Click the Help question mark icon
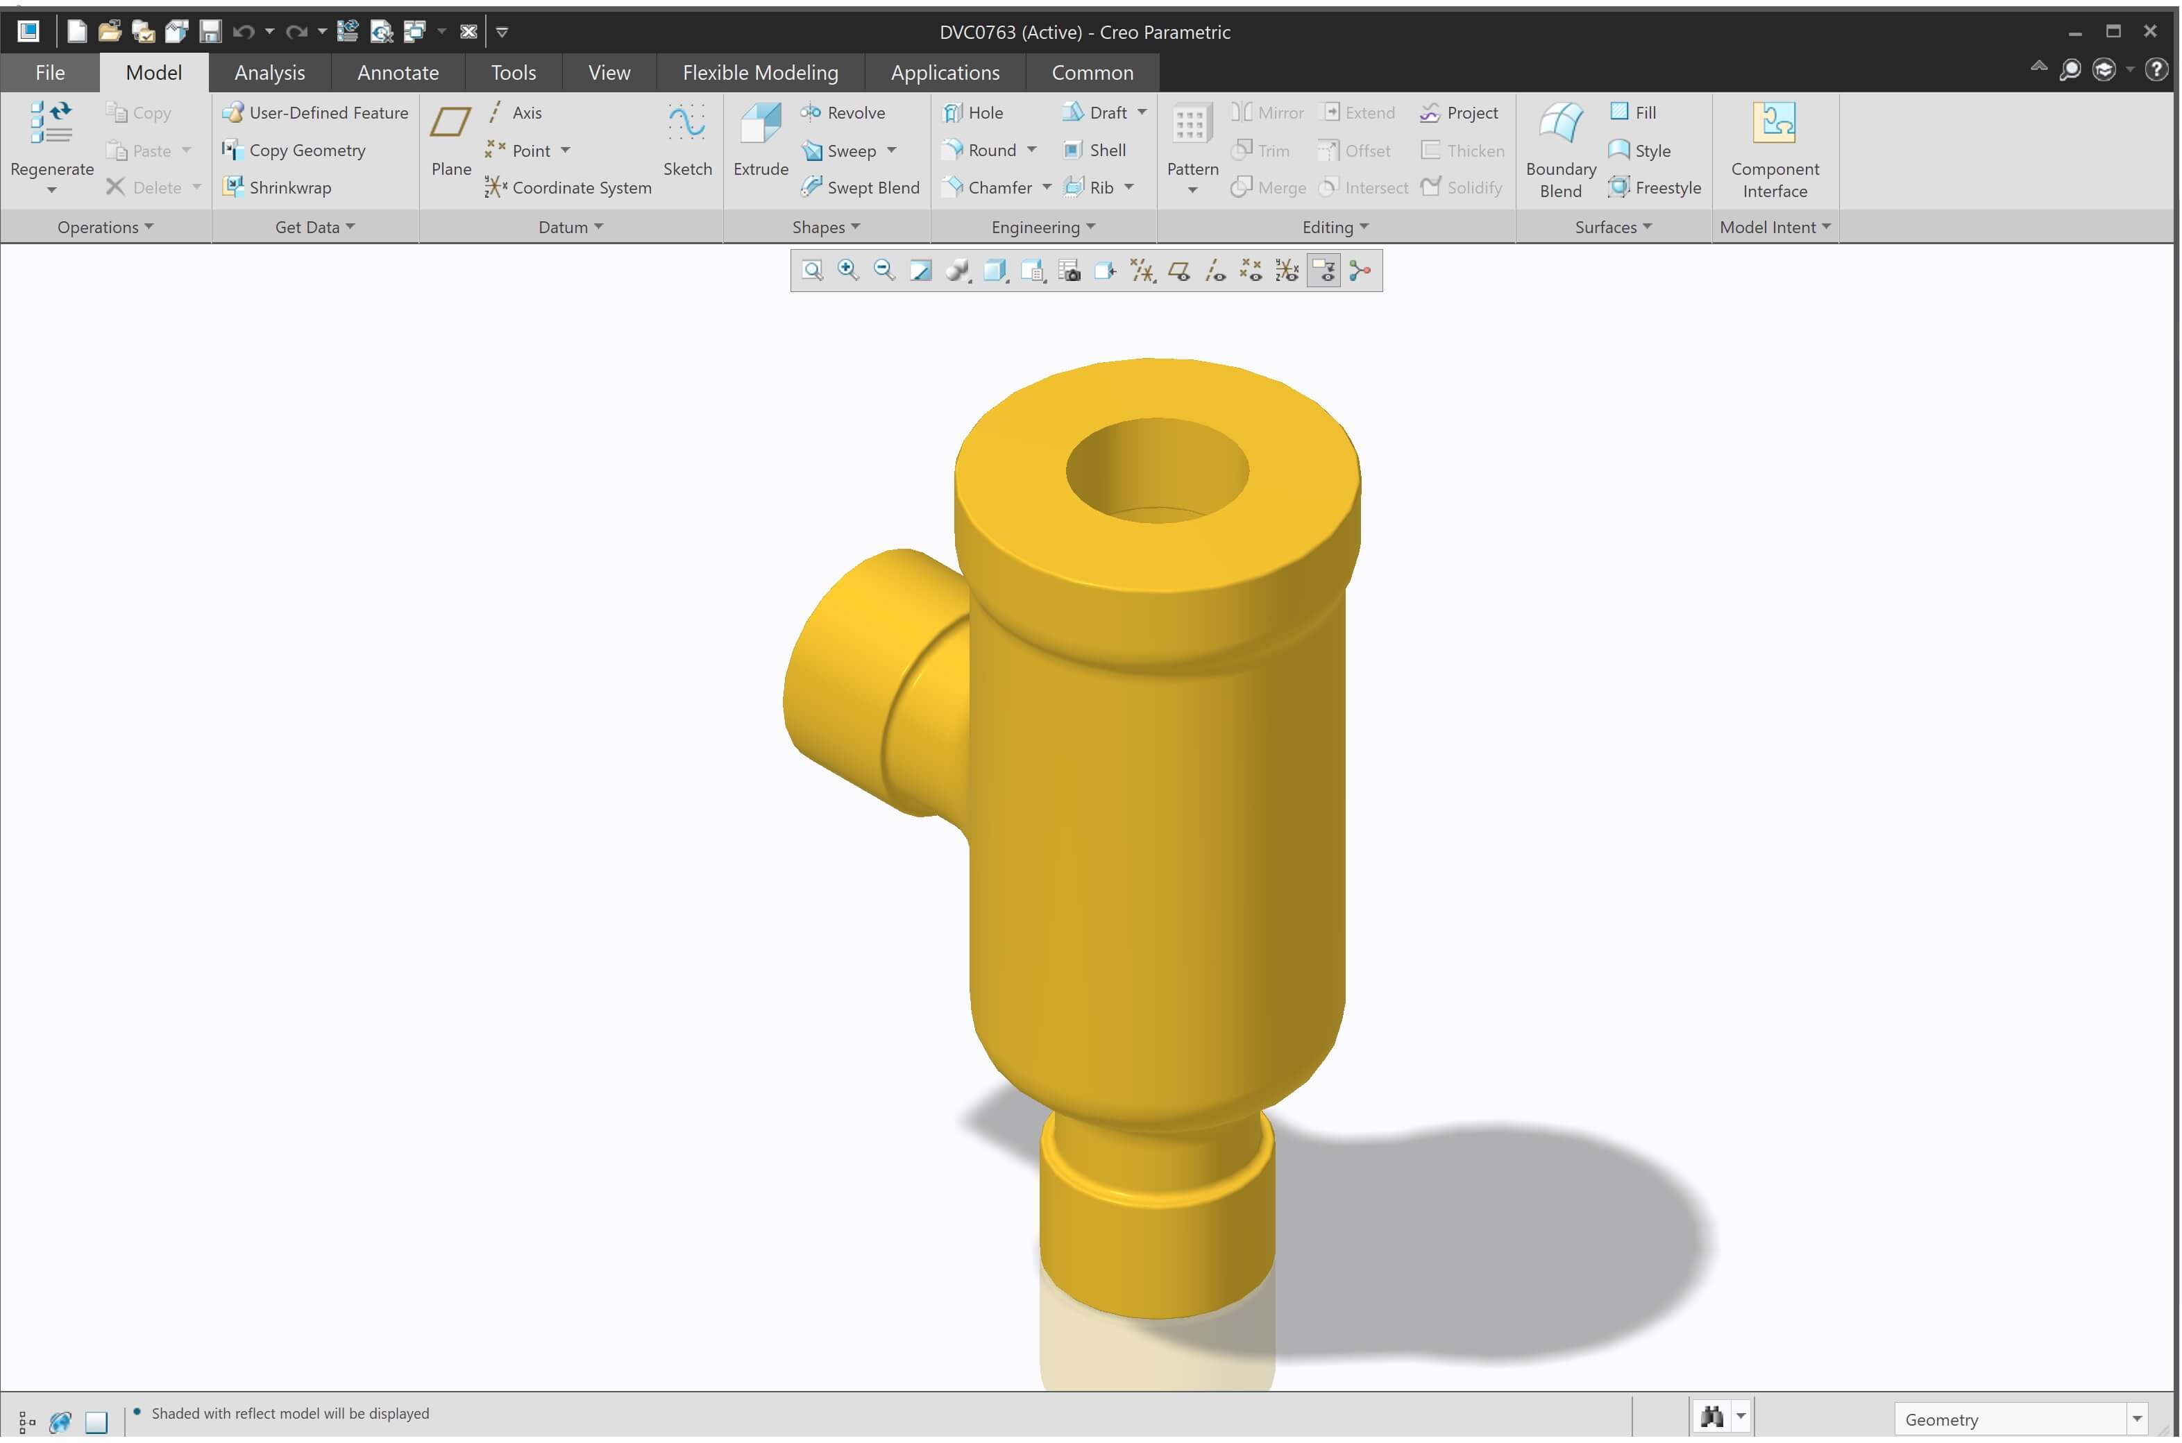This screenshot has height=1443, width=2182. click(2156, 70)
